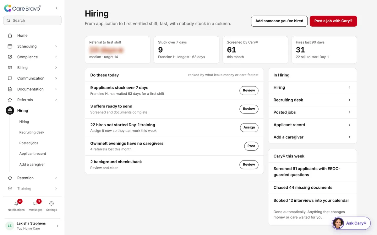Open Applicant record in the sidebar submenu

click(x=32, y=154)
